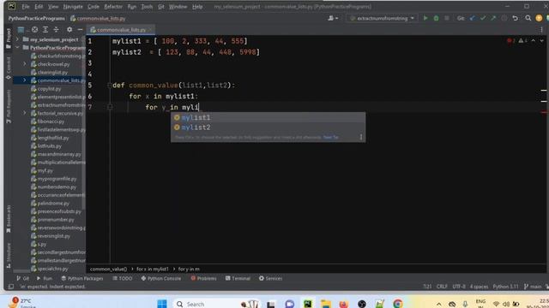The image size is (549, 308).
Task: Expand the factorial_recursive.py tree node
Action: [x=25, y=113]
